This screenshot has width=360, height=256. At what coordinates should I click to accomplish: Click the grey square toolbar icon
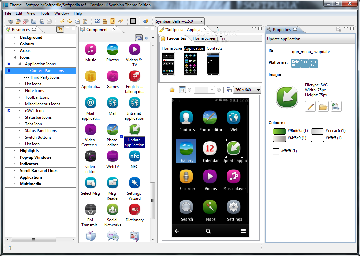pos(133,21)
